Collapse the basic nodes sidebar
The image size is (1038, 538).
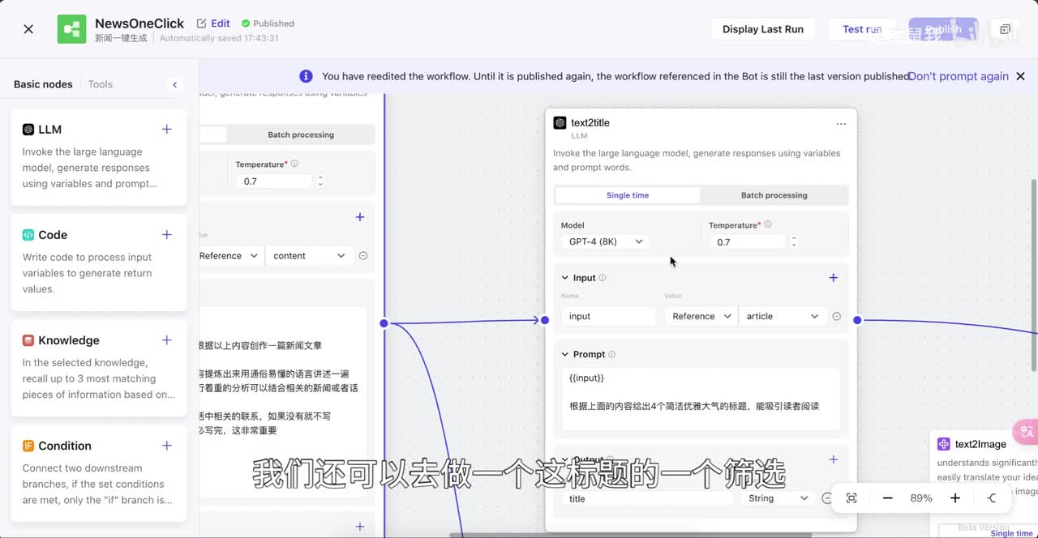tap(174, 84)
